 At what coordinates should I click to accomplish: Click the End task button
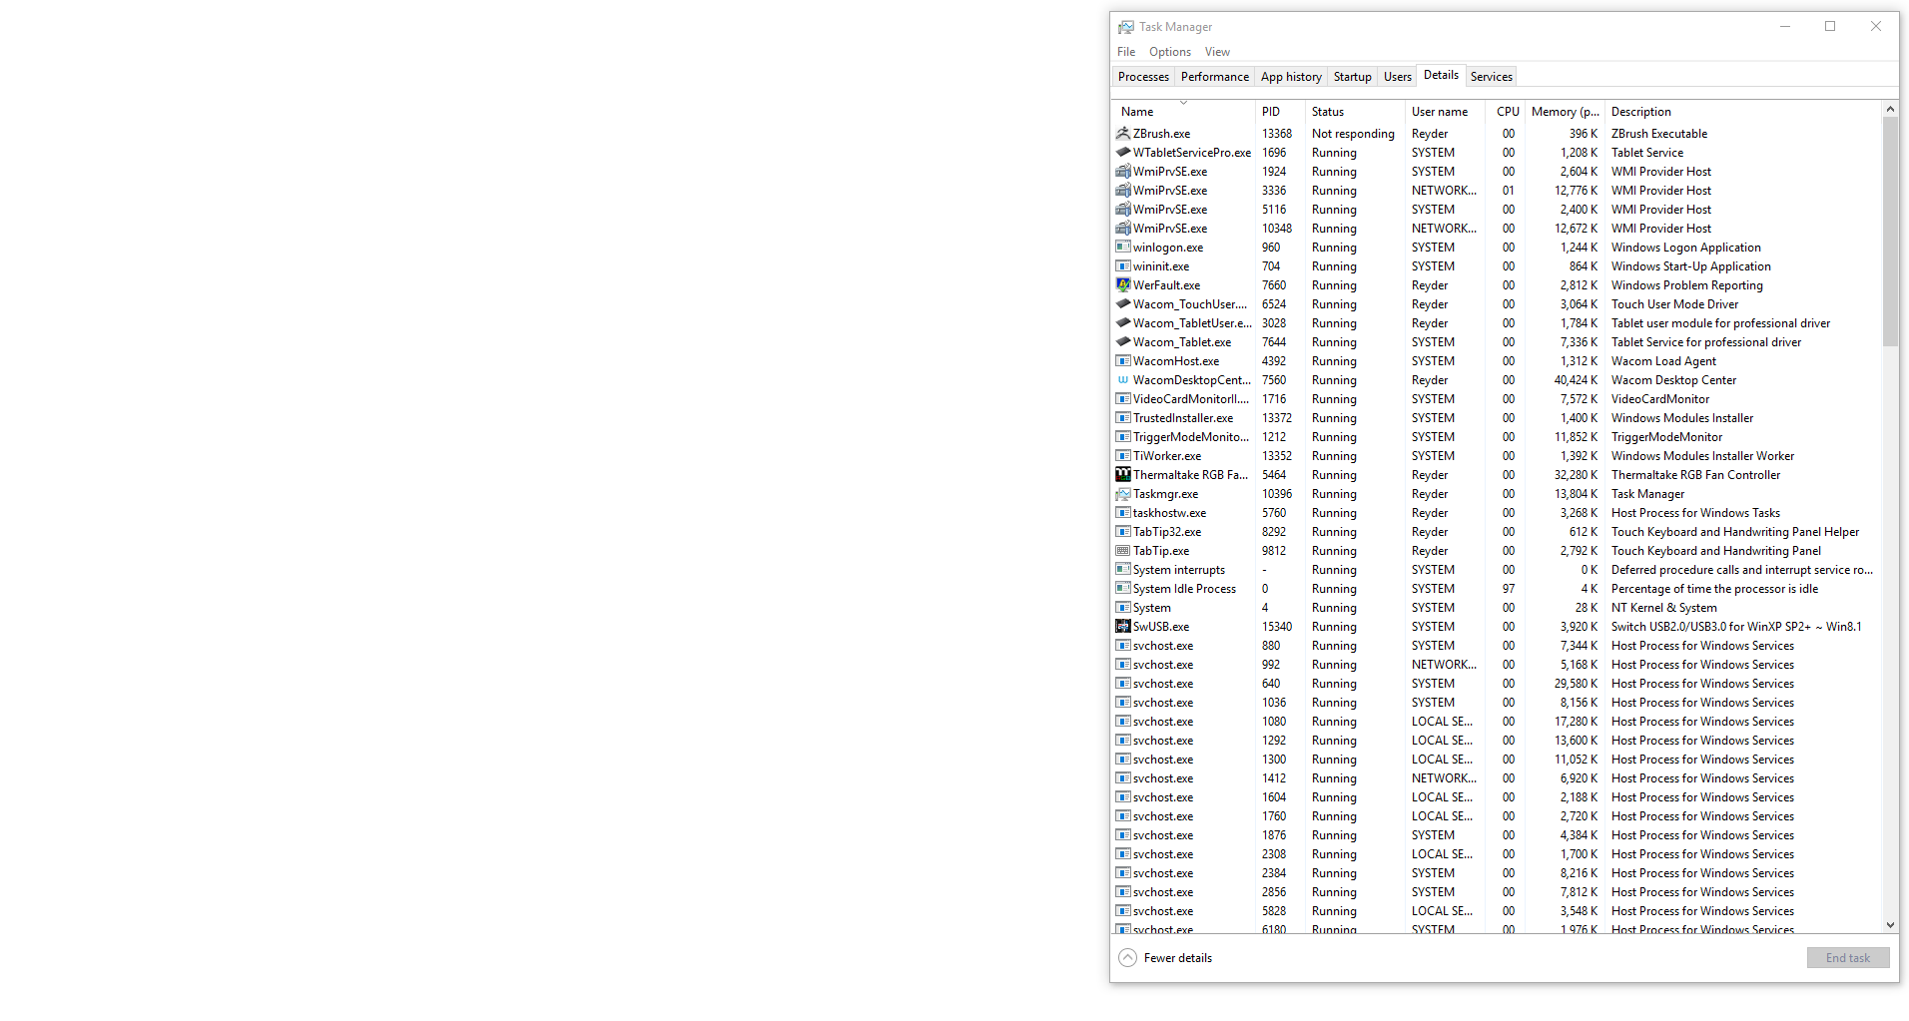(1848, 958)
